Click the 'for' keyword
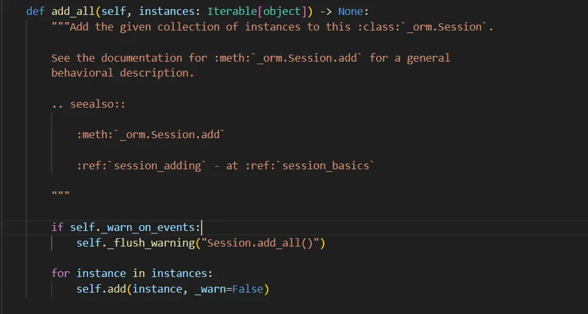Image resolution: width=588 pixels, height=314 pixels. click(x=60, y=273)
